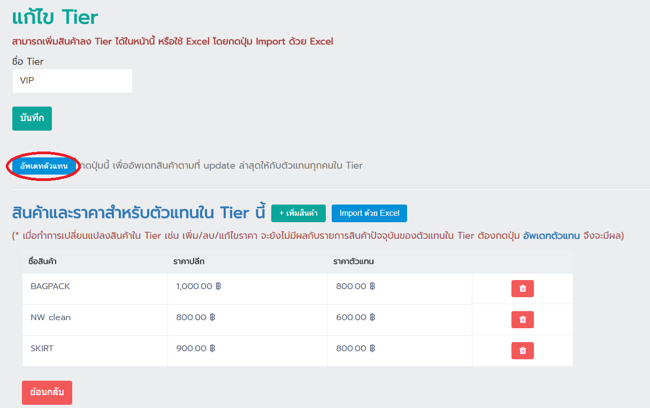Delete the BAGPACK product row

pos(522,289)
